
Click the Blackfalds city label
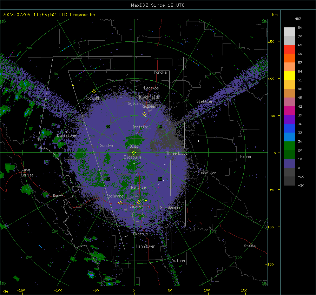149,97
